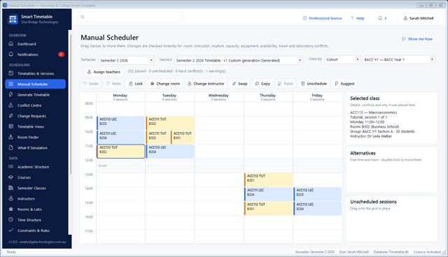Click the Friday column header
The height and width of the screenshot is (257, 448).
tap(317, 97)
